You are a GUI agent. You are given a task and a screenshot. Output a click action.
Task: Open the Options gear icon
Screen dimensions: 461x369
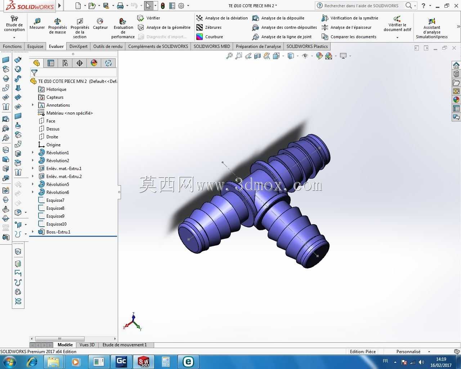coord(181,6)
